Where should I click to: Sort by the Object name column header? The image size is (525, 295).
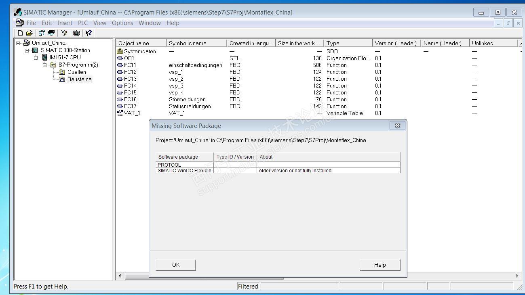tap(141, 43)
